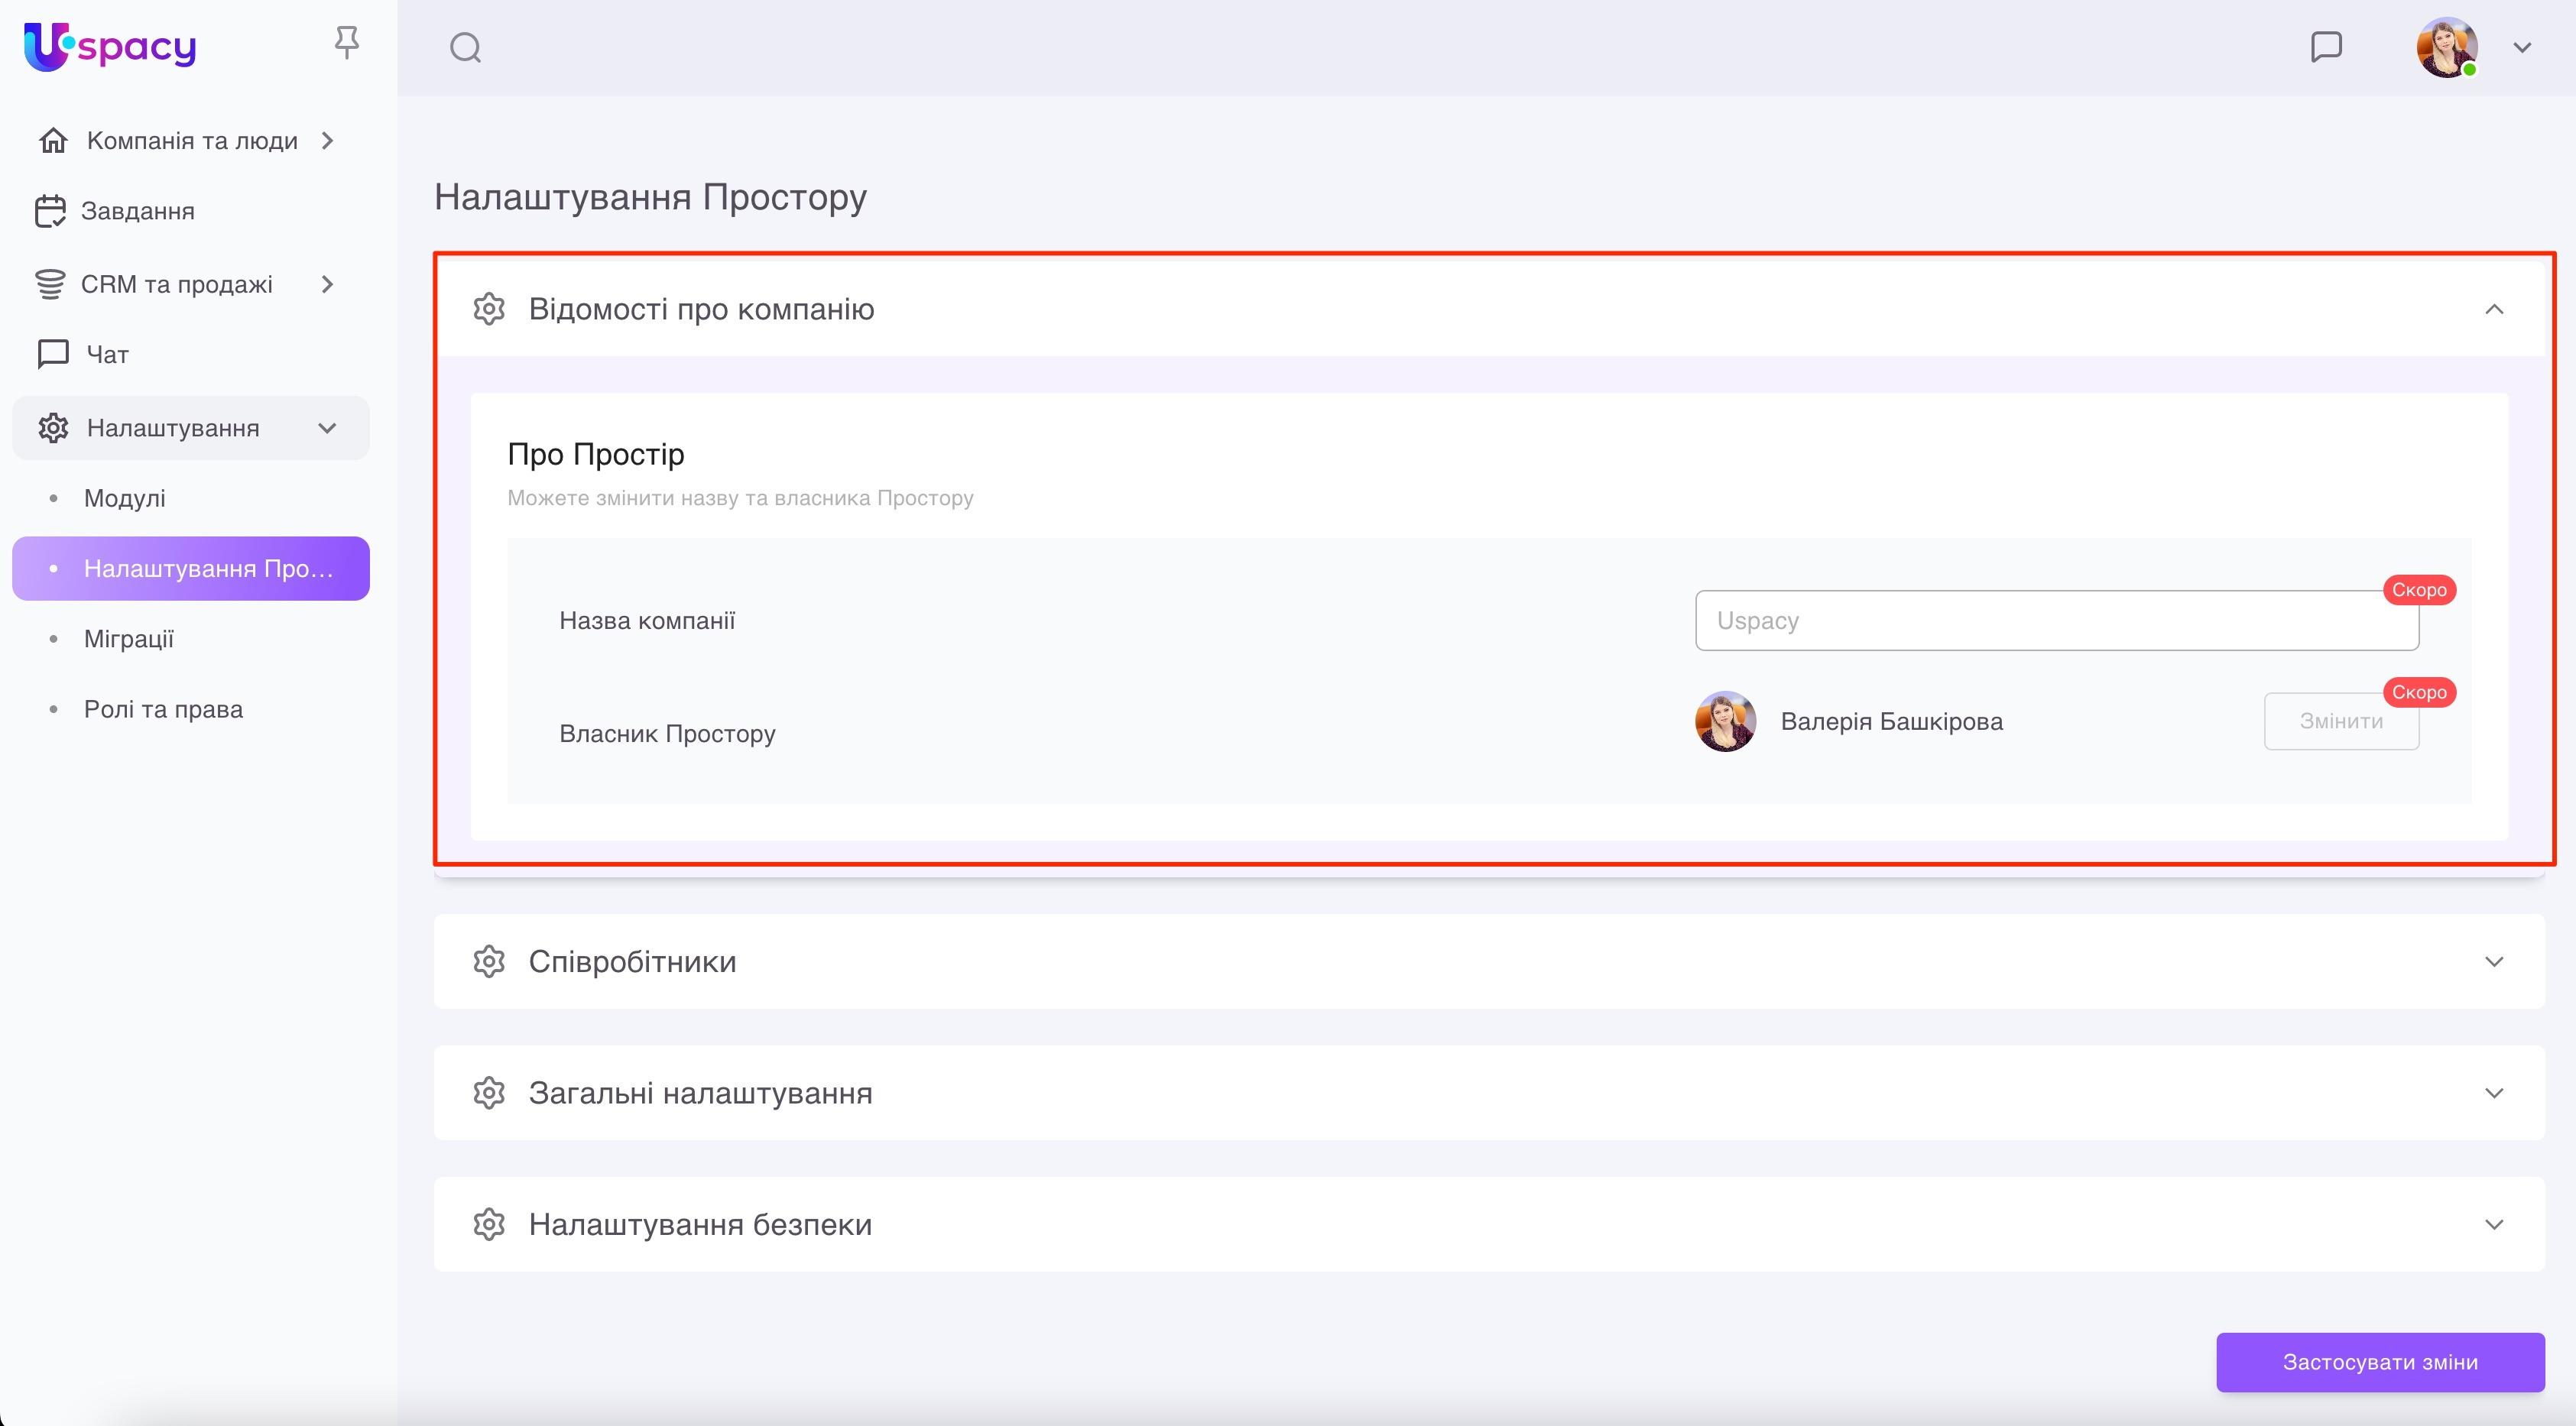The height and width of the screenshot is (1426, 2576).
Task: Pin the sidebar with the pushpin icon
Action: pyautogui.click(x=346, y=42)
